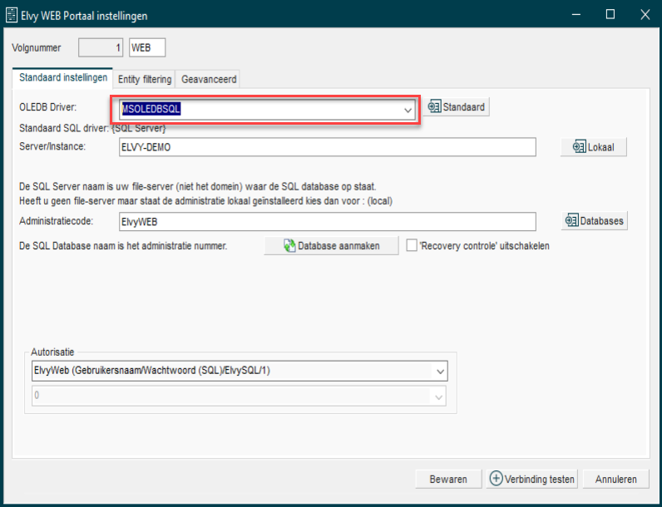Click the Database aanmaken icon

pyautogui.click(x=289, y=246)
